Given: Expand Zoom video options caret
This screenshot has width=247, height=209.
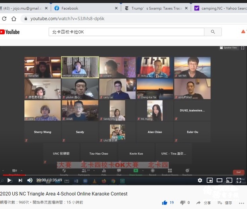Looking at the screenshot, I should 22,171.
